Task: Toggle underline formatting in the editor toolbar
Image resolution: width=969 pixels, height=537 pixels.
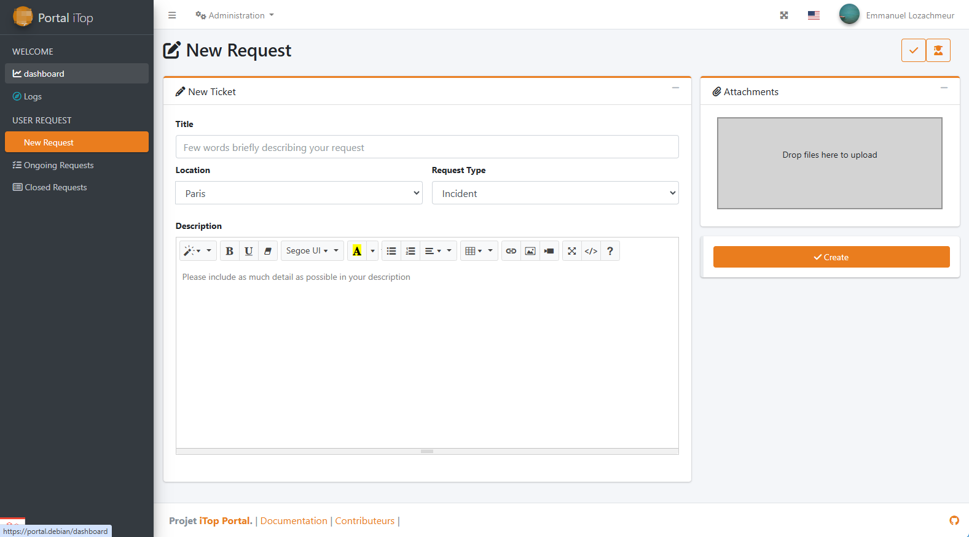Action: pyautogui.click(x=248, y=251)
